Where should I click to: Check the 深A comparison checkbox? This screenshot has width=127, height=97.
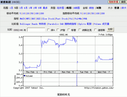(48, 30)
